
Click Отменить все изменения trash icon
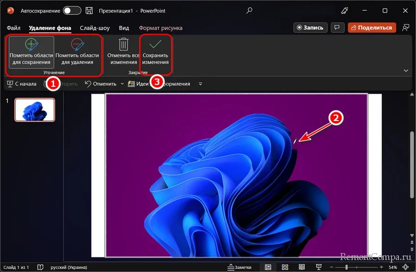[123, 52]
